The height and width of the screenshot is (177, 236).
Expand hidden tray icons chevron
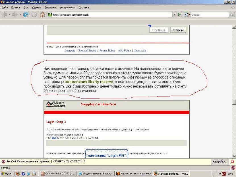click(x=220, y=174)
